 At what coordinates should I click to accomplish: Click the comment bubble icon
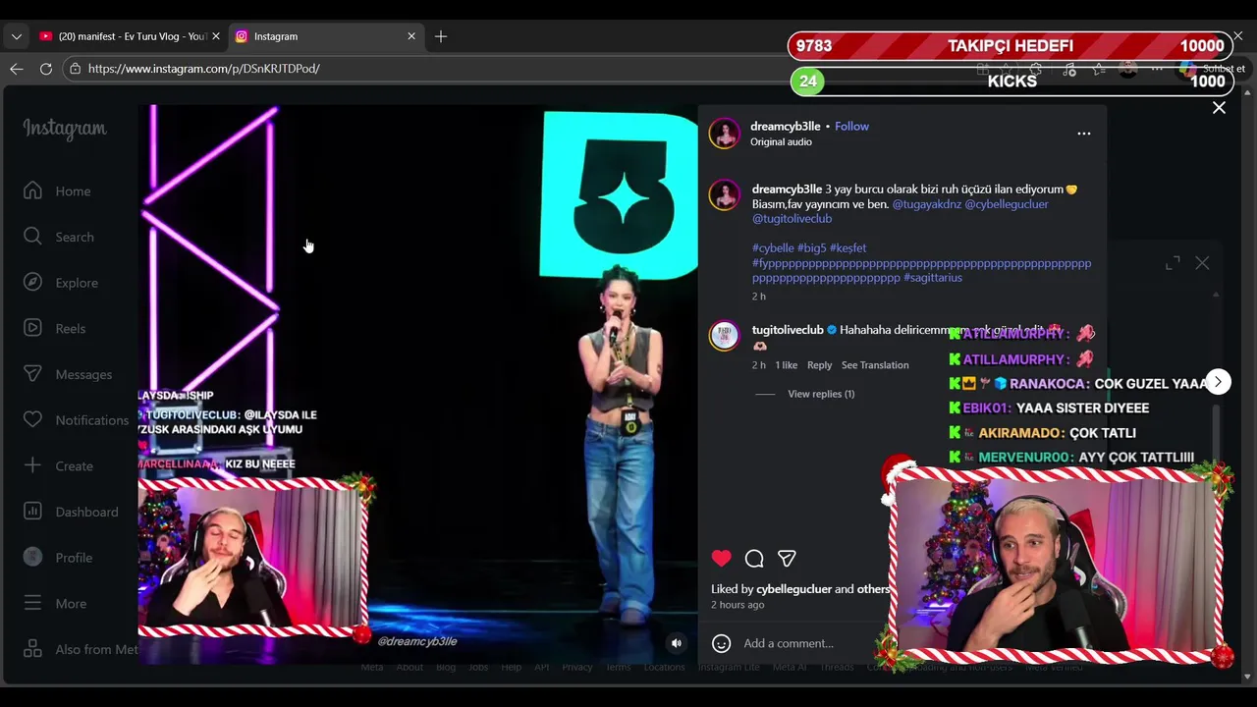pyautogui.click(x=754, y=558)
